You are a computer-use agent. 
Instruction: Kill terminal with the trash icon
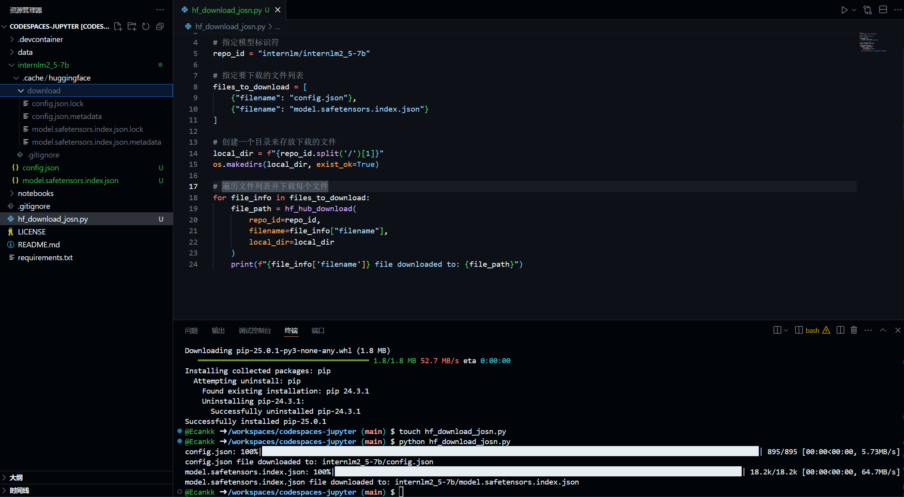pos(854,330)
